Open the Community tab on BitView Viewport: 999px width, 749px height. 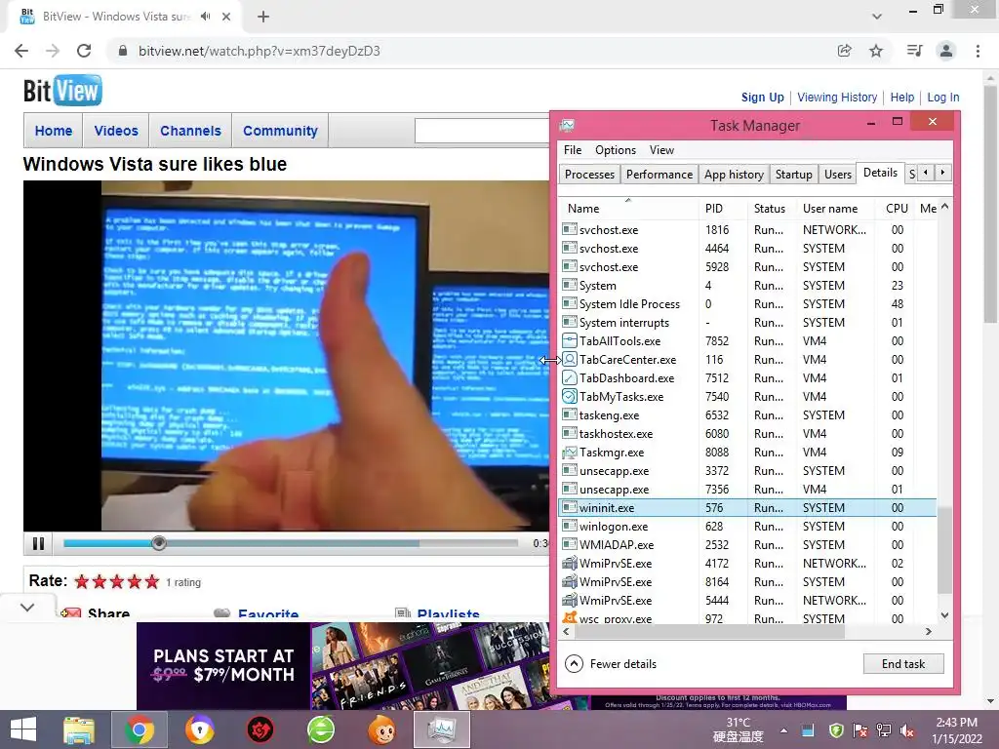[x=280, y=131]
